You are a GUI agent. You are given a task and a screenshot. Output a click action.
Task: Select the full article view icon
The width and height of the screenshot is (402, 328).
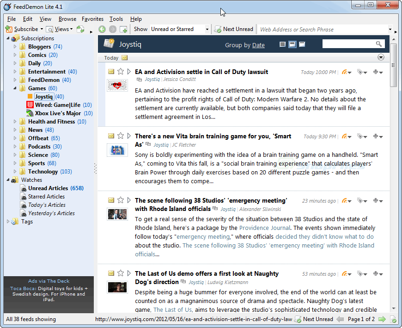click(302, 44)
